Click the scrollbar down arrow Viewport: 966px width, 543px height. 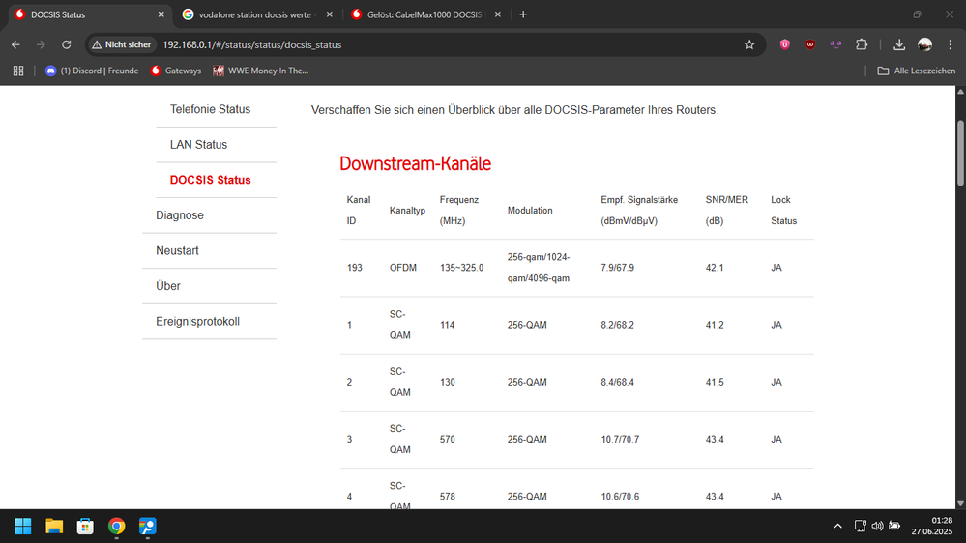point(960,503)
